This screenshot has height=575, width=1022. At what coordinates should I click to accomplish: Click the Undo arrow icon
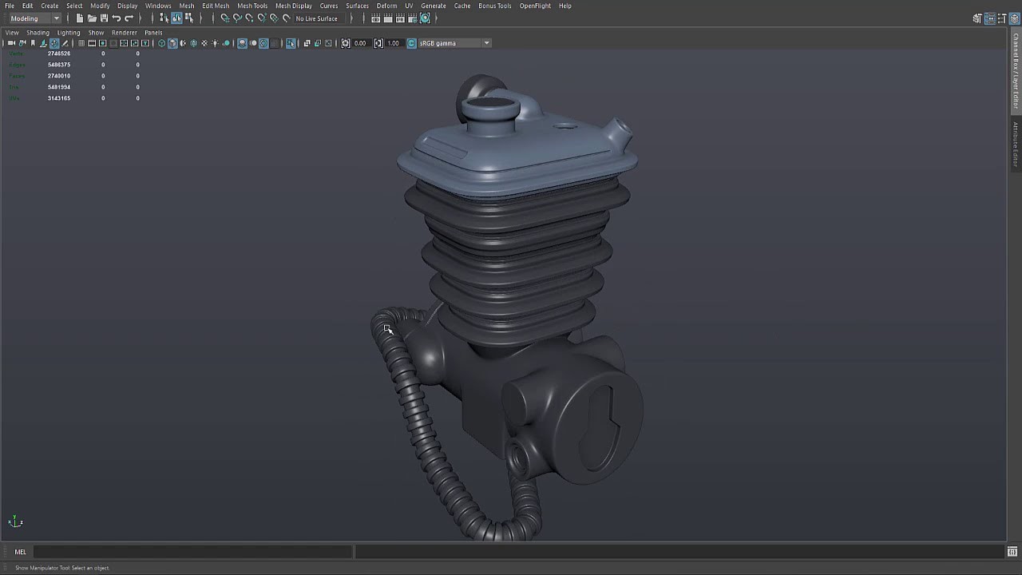click(116, 18)
